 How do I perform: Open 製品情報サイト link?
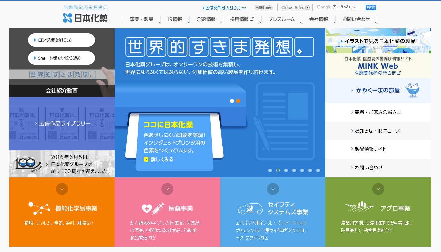378,149
